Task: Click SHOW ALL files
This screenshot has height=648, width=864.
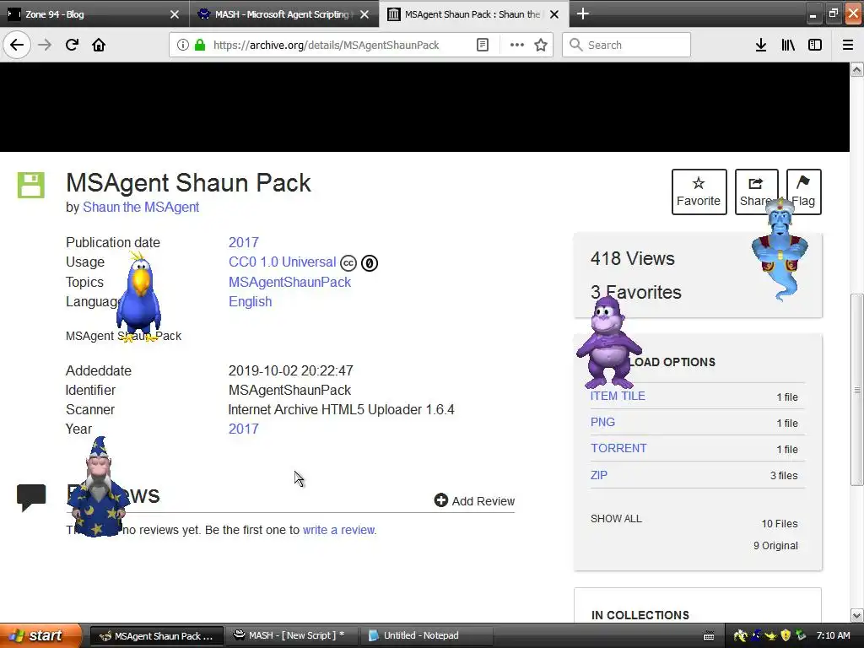Action: pyautogui.click(x=616, y=519)
